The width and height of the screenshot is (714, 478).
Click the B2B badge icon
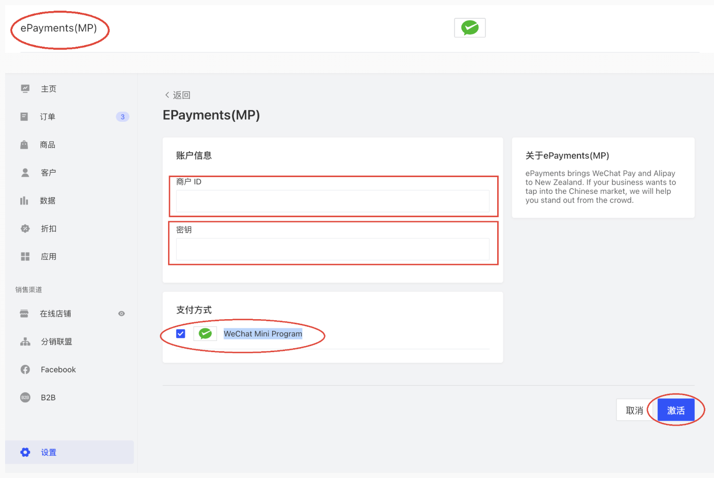pos(25,397)
